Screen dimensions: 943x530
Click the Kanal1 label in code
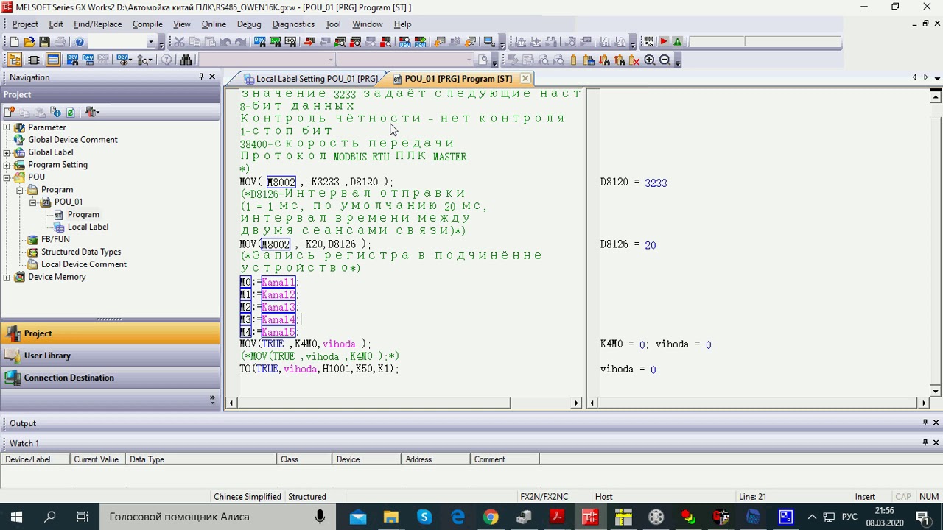coord(278,283)
